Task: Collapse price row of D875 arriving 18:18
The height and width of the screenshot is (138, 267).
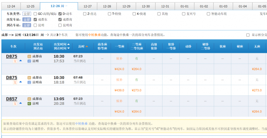Action: pyautogui.click(x=21, y=82)
